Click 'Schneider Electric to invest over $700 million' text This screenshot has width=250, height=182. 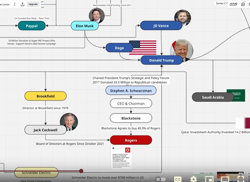click(x=108, y=177)
